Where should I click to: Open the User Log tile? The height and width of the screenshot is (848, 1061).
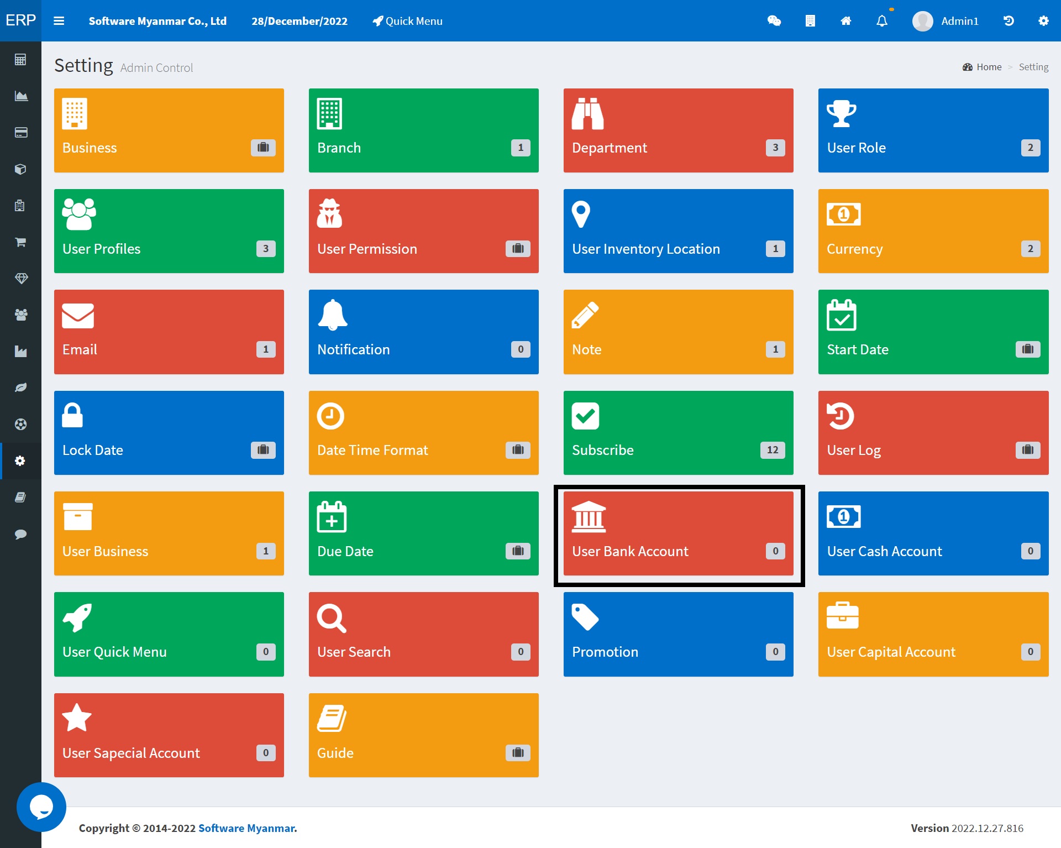(x=933, y=433)
